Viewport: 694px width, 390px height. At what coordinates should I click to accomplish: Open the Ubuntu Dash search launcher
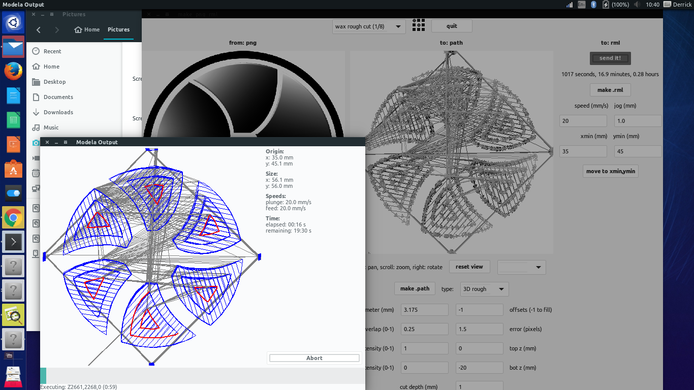[13, 23]
